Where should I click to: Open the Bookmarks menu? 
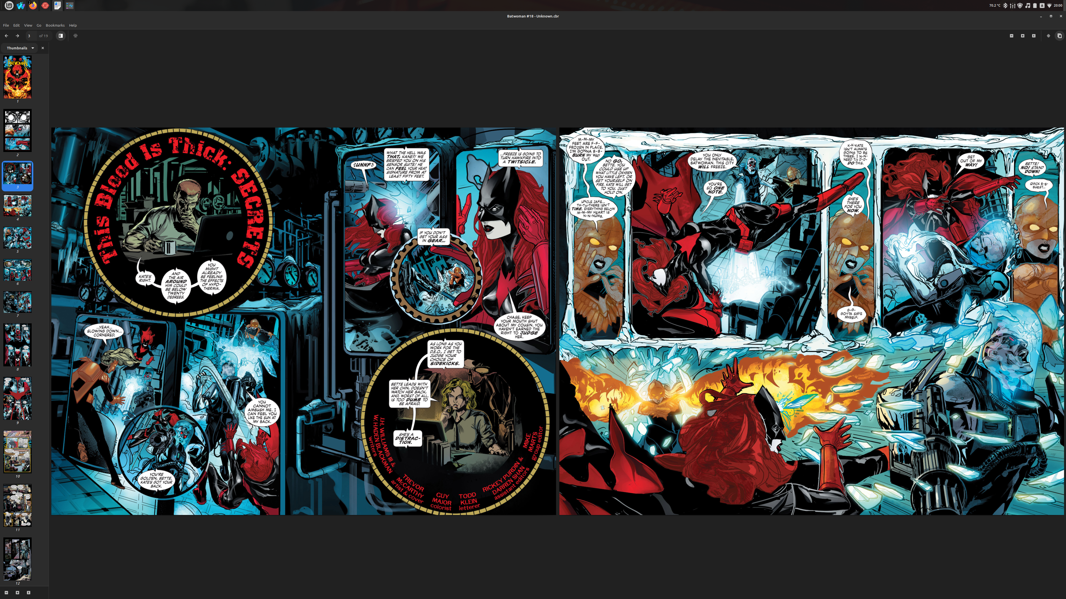click(x=55, y=25)
